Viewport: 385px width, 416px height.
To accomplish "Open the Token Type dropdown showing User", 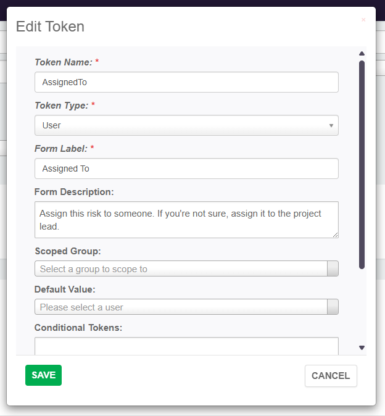I will (186, 125).
